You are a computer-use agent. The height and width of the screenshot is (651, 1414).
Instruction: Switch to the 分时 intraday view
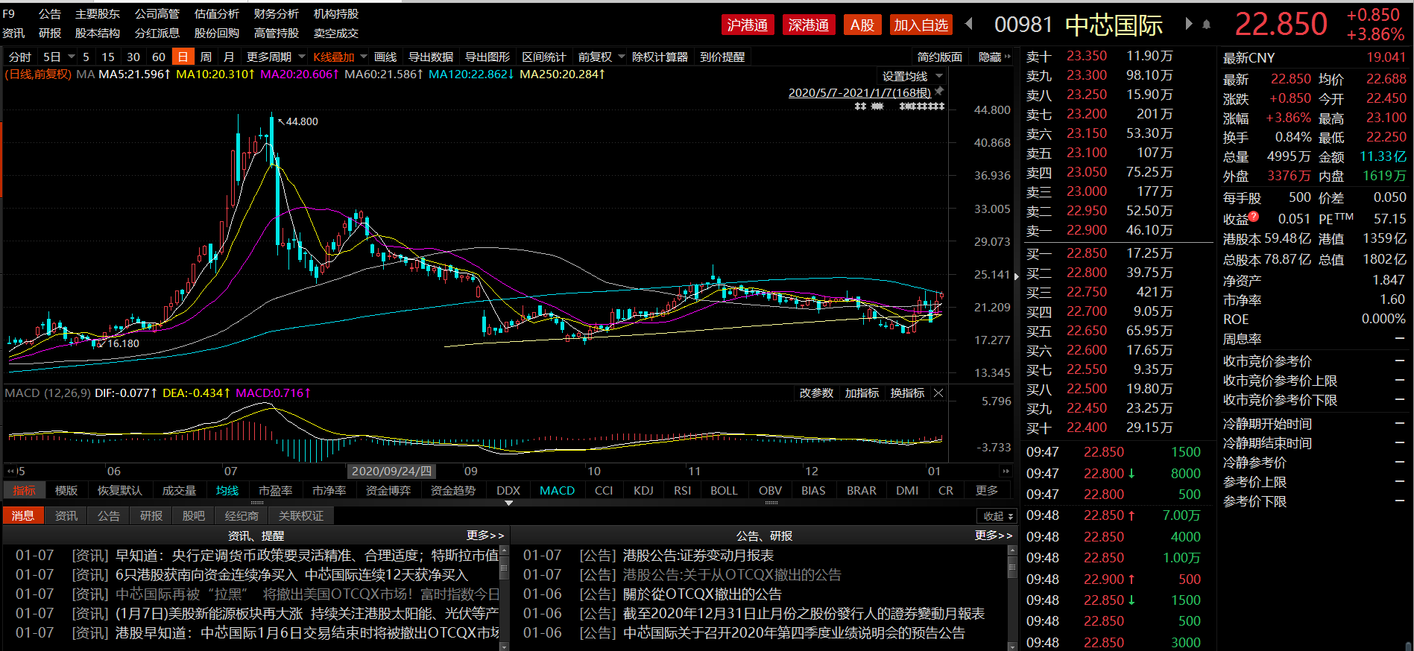20,57
